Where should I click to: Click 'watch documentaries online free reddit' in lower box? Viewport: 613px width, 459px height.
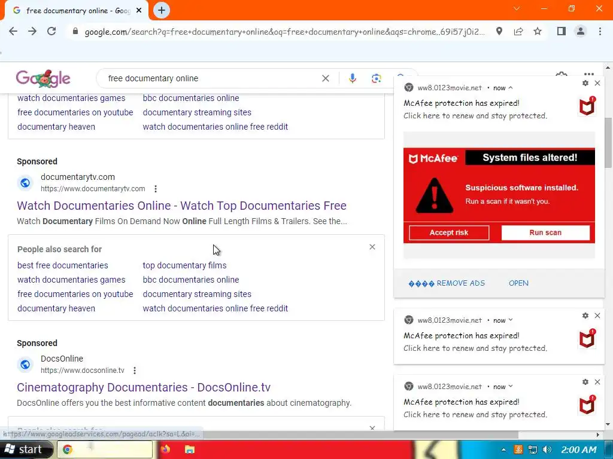tap(216, 308)
